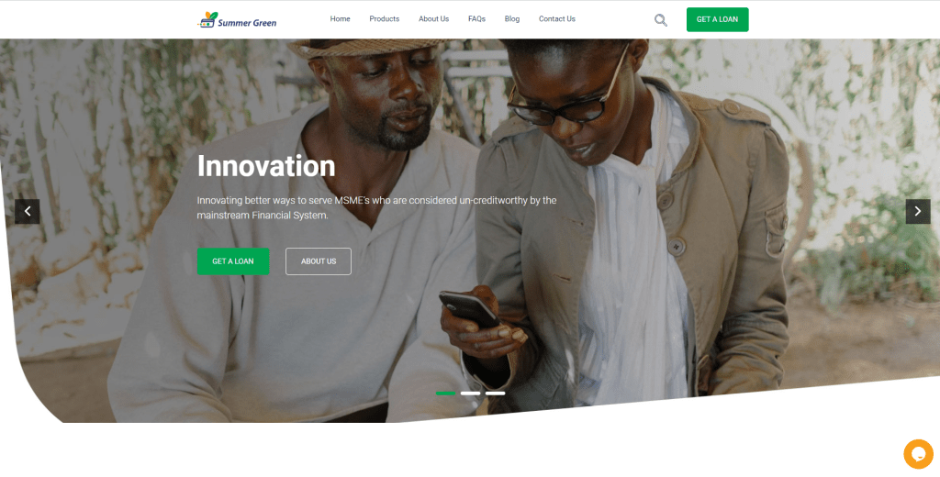Click Get A Loan hero button
940x477 pixels.
click(x=233, y=261)
